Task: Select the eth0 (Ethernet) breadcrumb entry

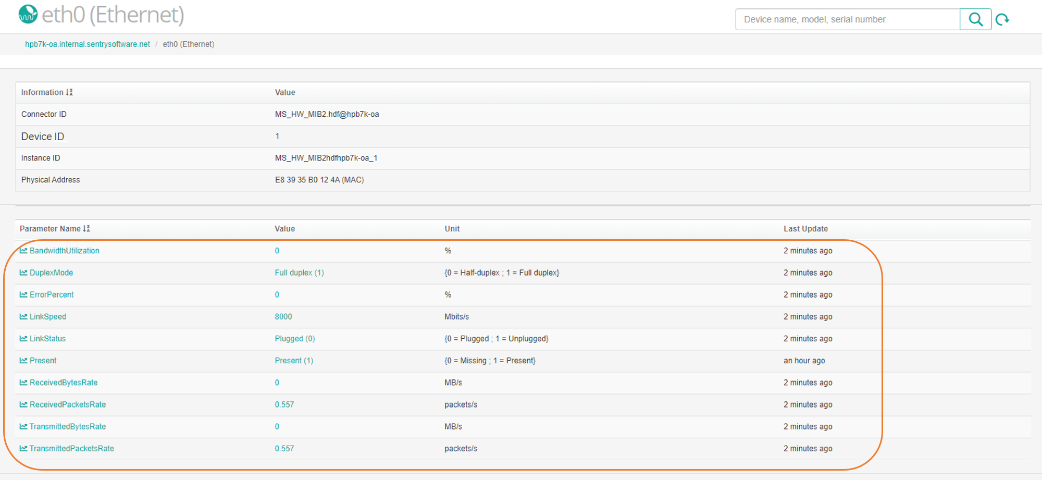Action: tap(189, 44)
